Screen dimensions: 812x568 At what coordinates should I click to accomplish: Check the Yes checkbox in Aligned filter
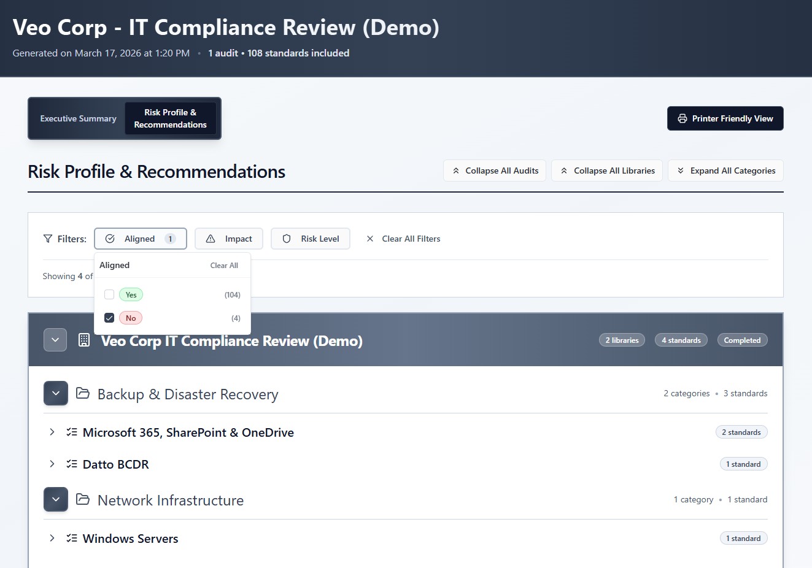[109, 294]
